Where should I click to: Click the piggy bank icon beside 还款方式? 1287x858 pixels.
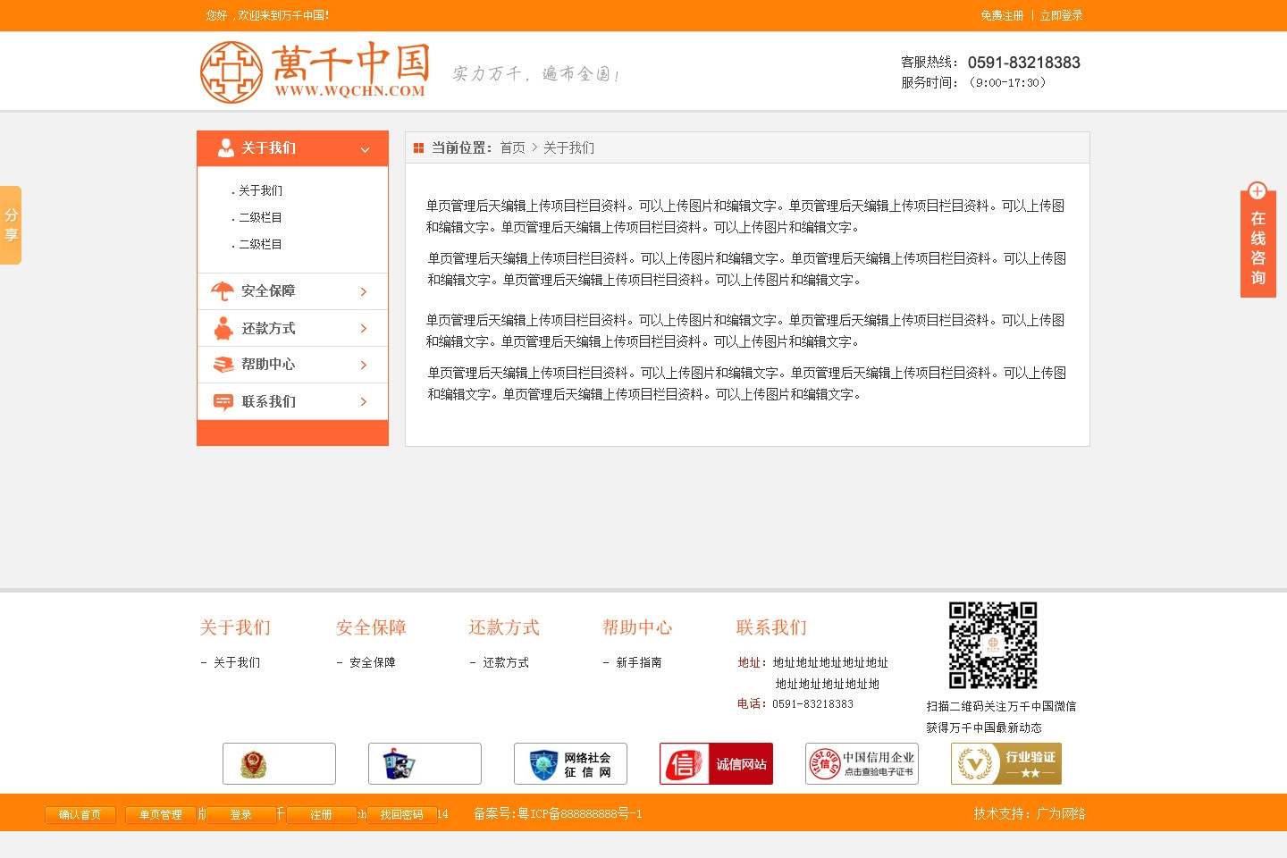pyautogui.click(x=223, y=329)
